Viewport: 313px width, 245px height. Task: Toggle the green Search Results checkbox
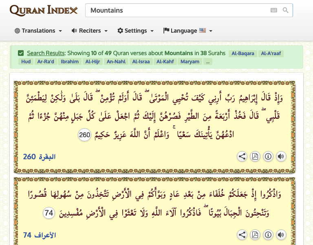point(21,53)
